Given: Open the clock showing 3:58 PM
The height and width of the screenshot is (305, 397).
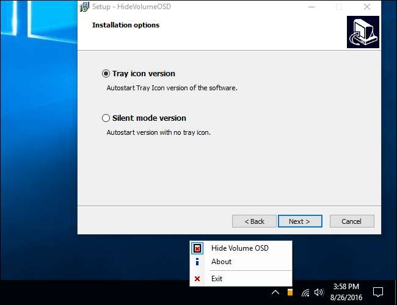Looking at the screenshot, I should pos(346,292).
